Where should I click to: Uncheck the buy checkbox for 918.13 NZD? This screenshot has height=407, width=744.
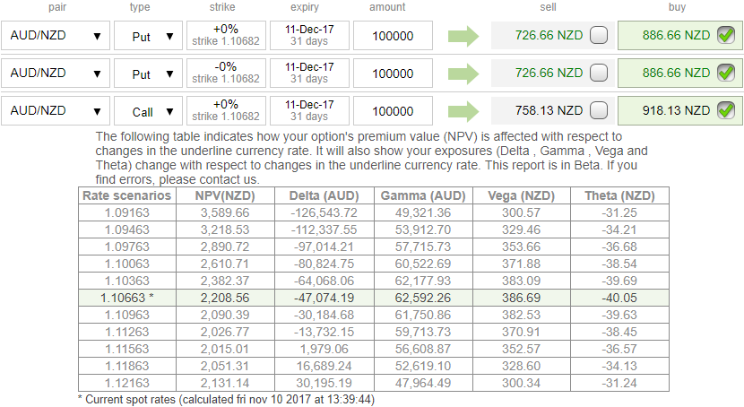click(x=726, y=111)
